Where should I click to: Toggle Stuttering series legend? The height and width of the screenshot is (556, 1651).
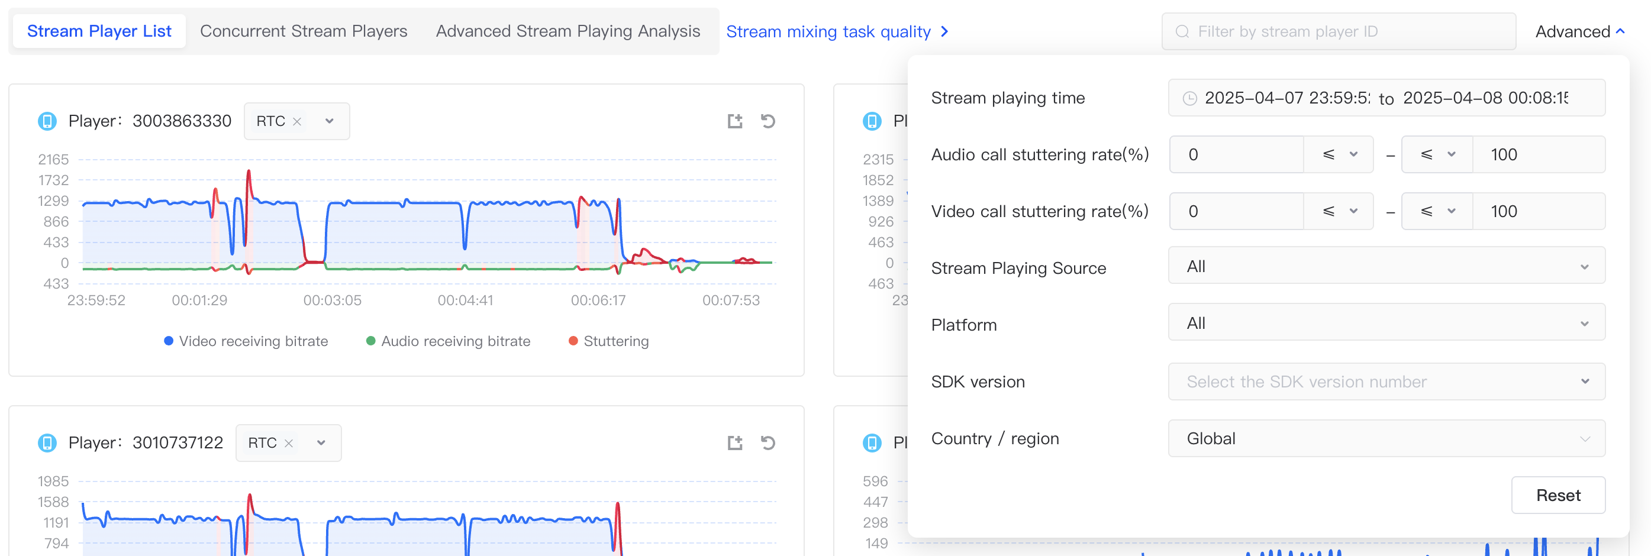coord(608,341)
